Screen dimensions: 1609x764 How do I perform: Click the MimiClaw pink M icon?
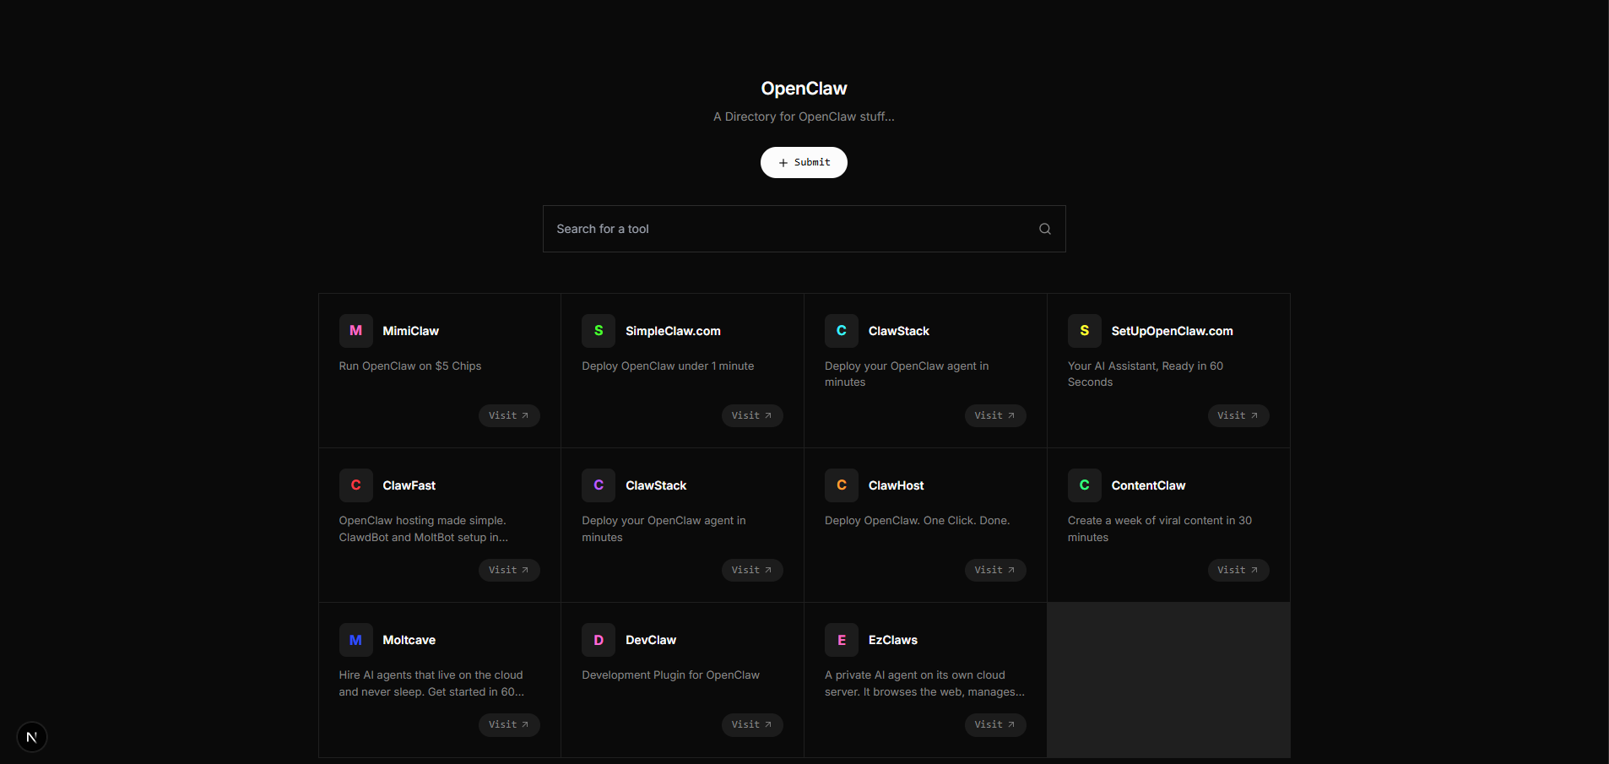(355, 331)
